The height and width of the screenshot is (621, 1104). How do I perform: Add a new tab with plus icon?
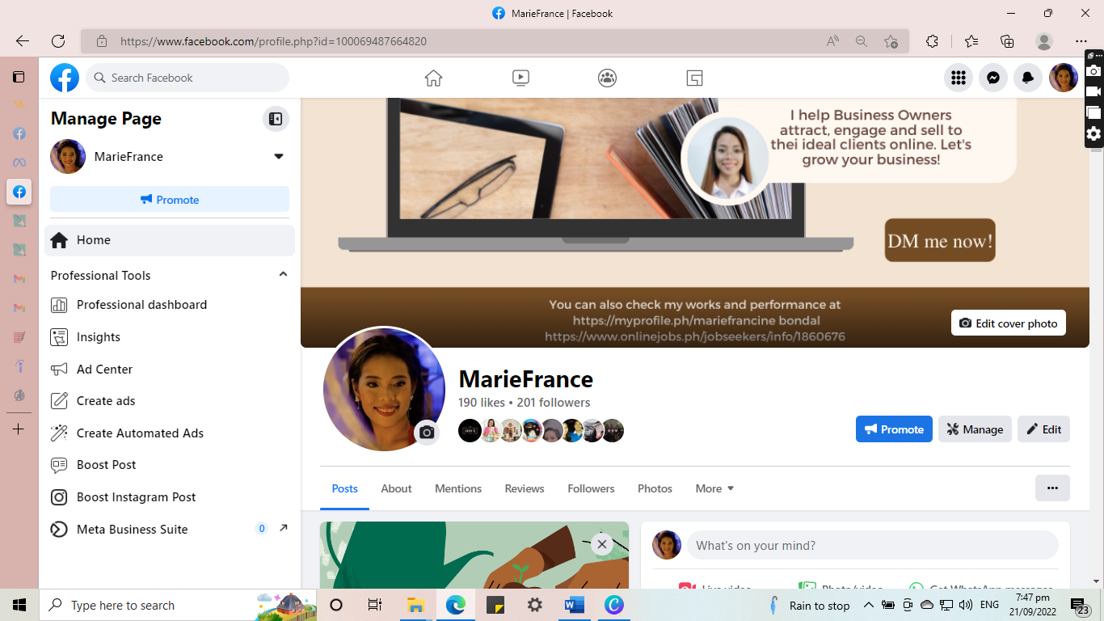click(x=19, y=429)
